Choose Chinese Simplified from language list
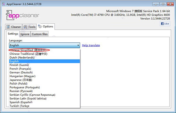This screenshot has width=176, height=113. coord(45,50)
